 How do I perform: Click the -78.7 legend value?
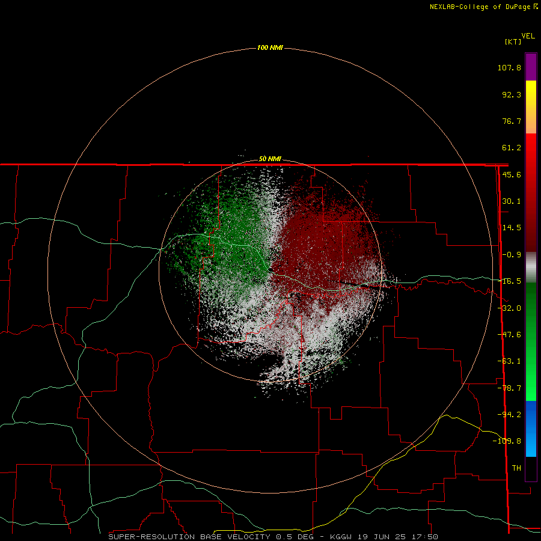pos(509,388)
